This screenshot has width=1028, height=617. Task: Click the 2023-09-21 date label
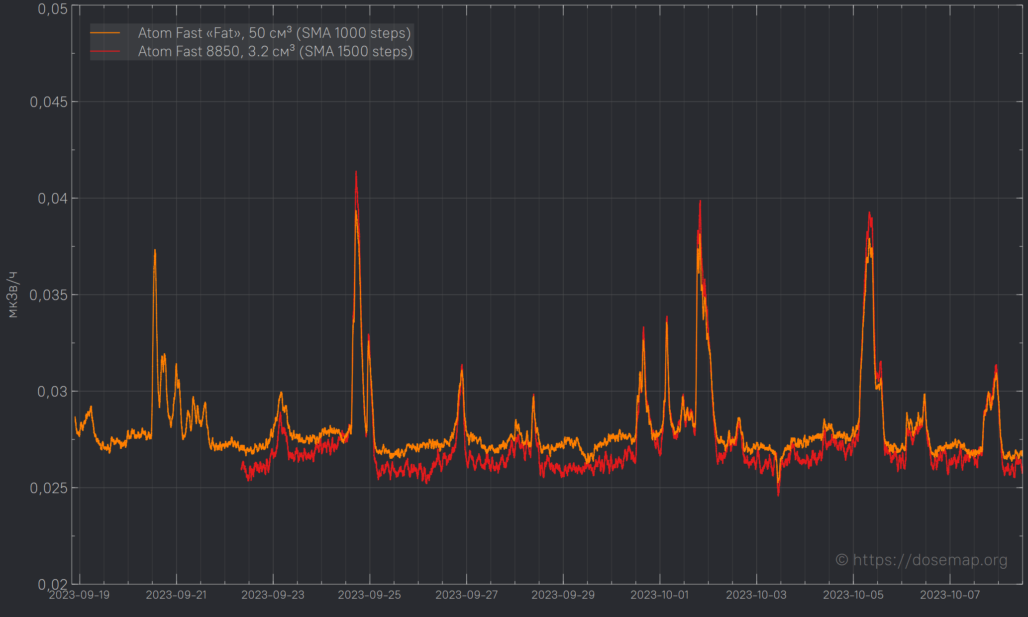pos(176,595)
